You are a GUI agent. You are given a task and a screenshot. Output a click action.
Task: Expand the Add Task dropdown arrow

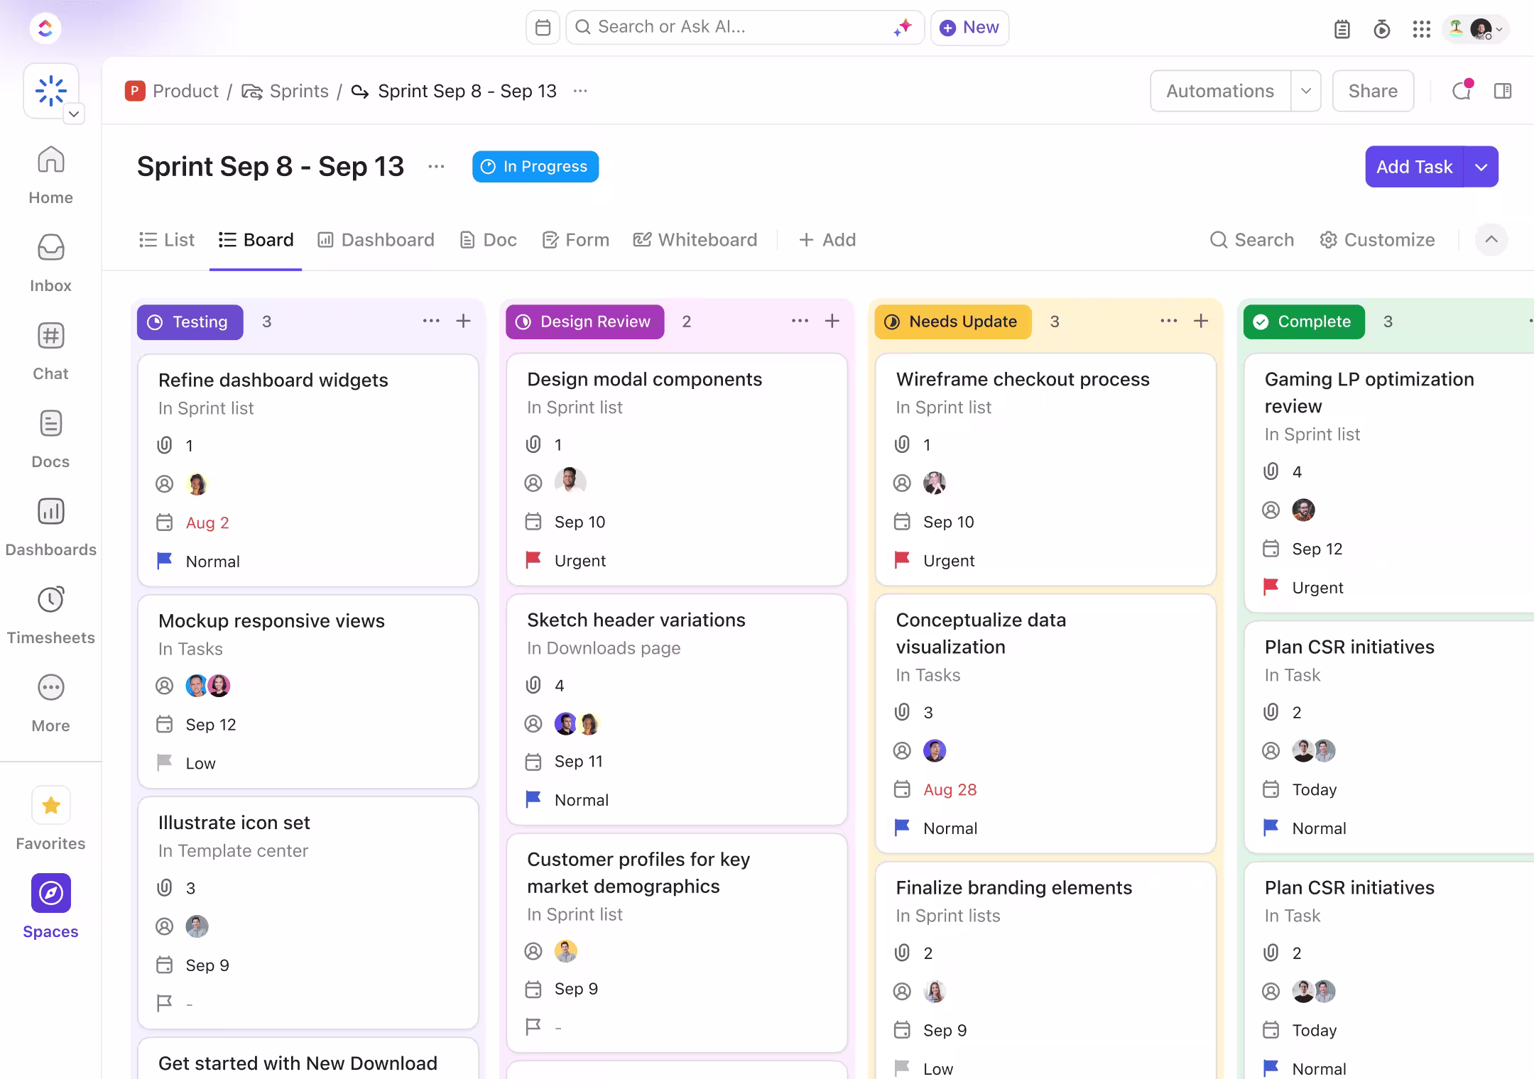click(1481, 167)
